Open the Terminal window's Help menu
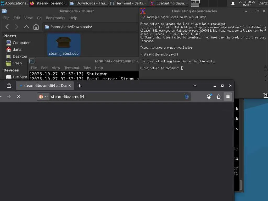This screenshot has width=268, height=201. pos(99,68)
